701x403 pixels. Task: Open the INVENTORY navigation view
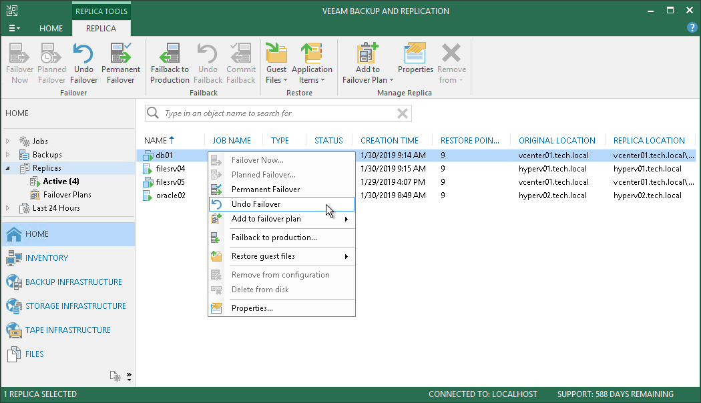[68, 258]
